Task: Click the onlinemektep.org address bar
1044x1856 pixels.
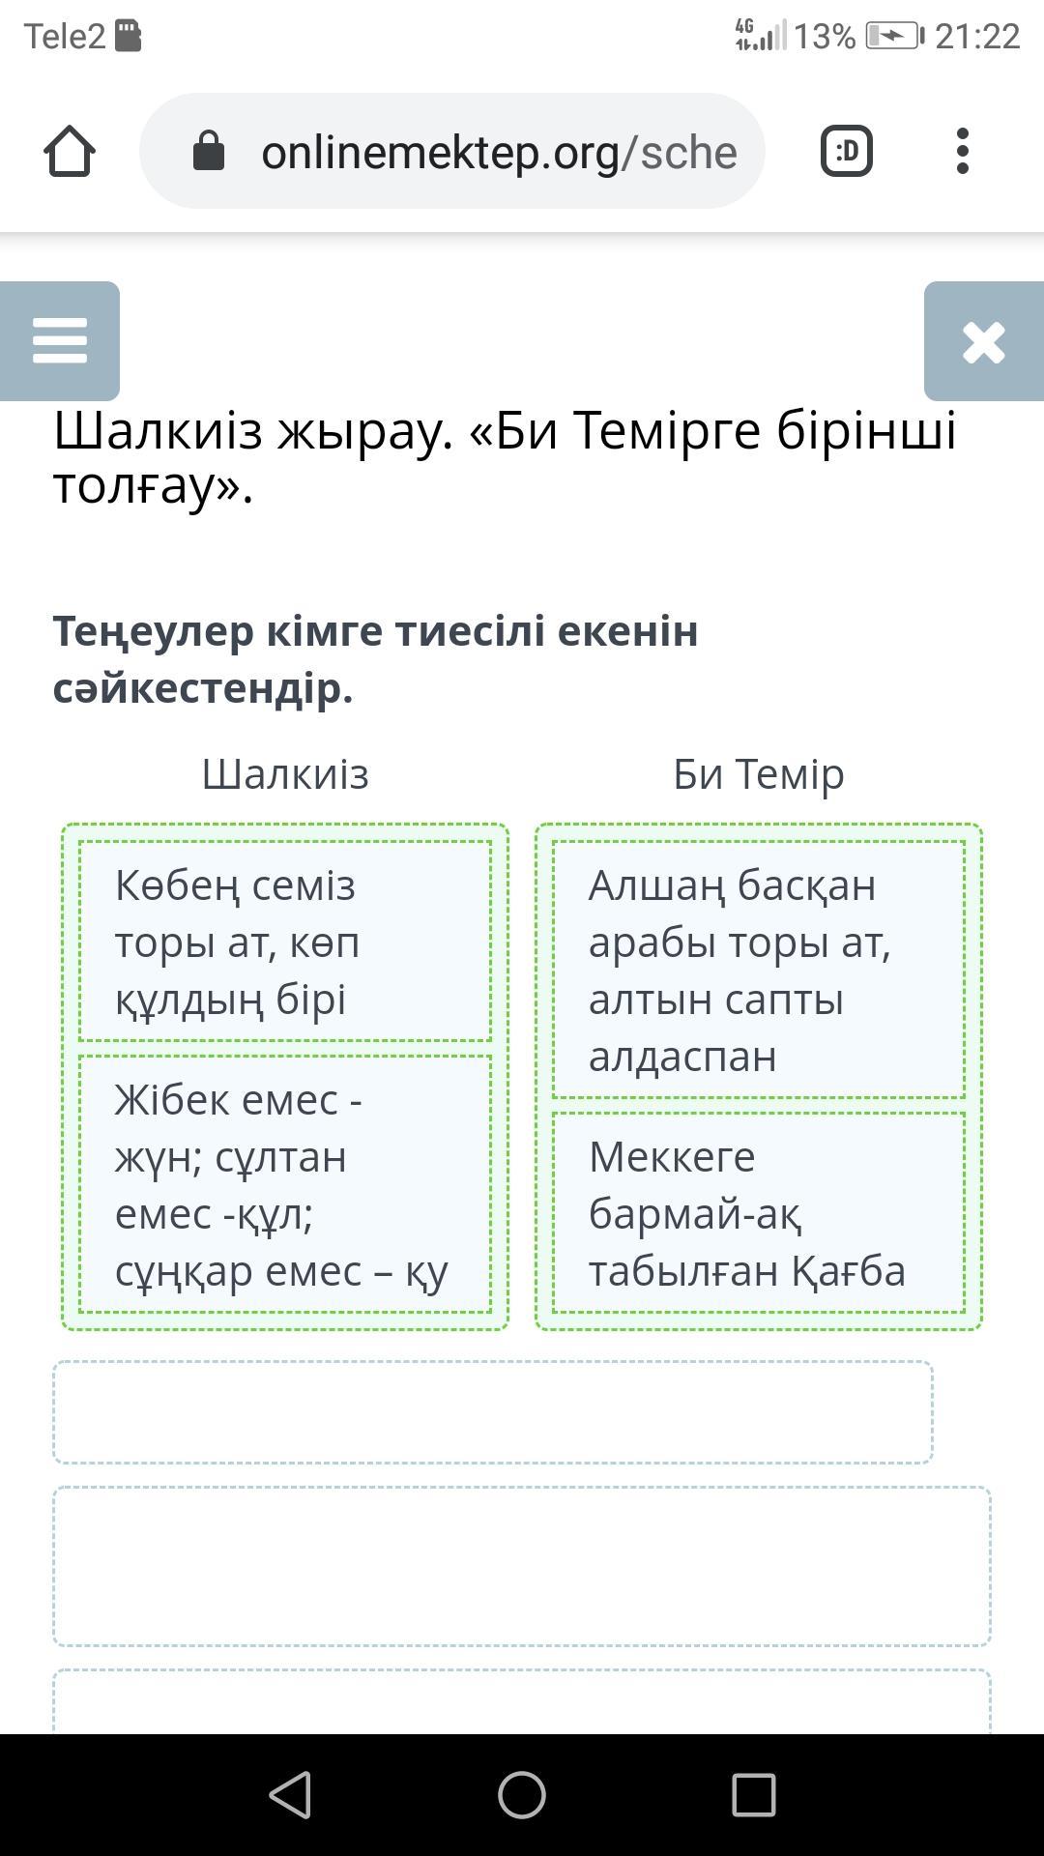Action: coord(498,152)
